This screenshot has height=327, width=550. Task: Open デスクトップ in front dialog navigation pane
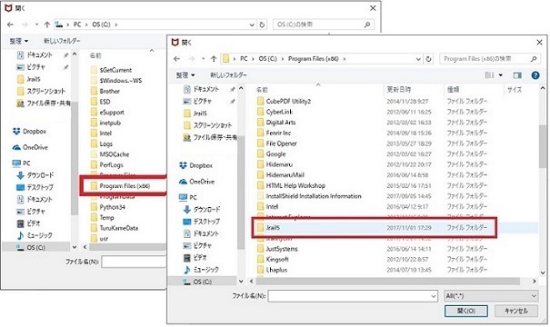click(x=202, y=222)
